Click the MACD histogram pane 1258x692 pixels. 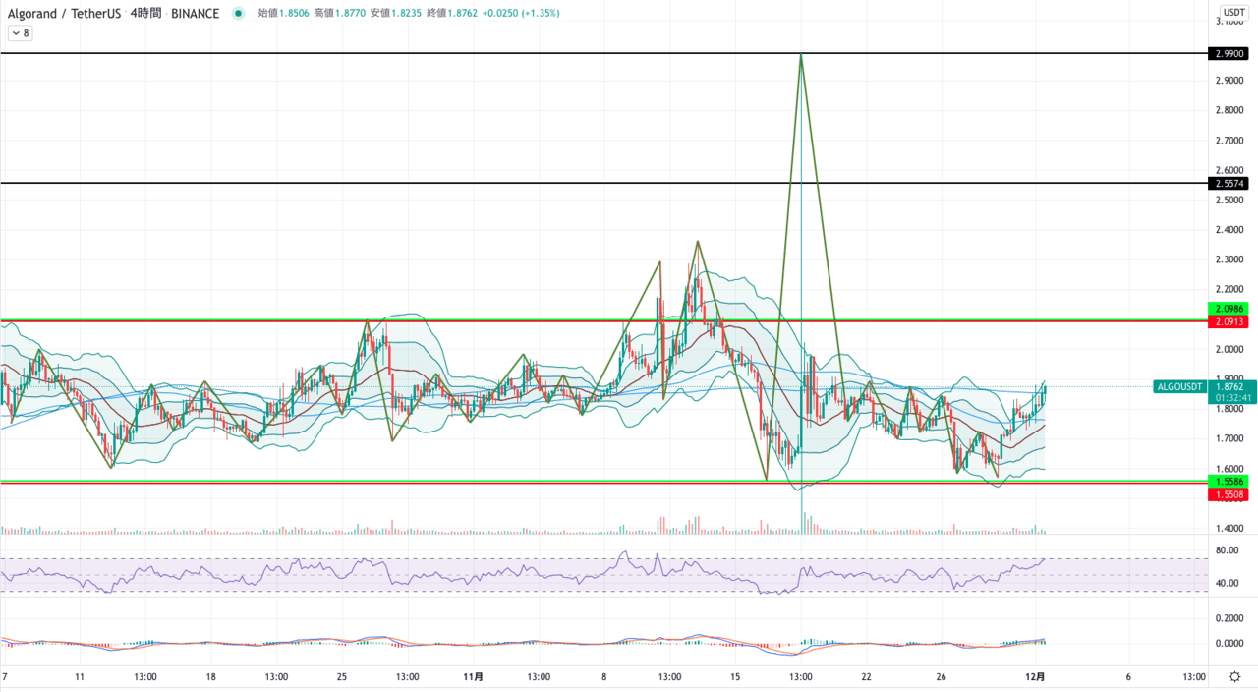pyautogui.click(x=521, y=644)
